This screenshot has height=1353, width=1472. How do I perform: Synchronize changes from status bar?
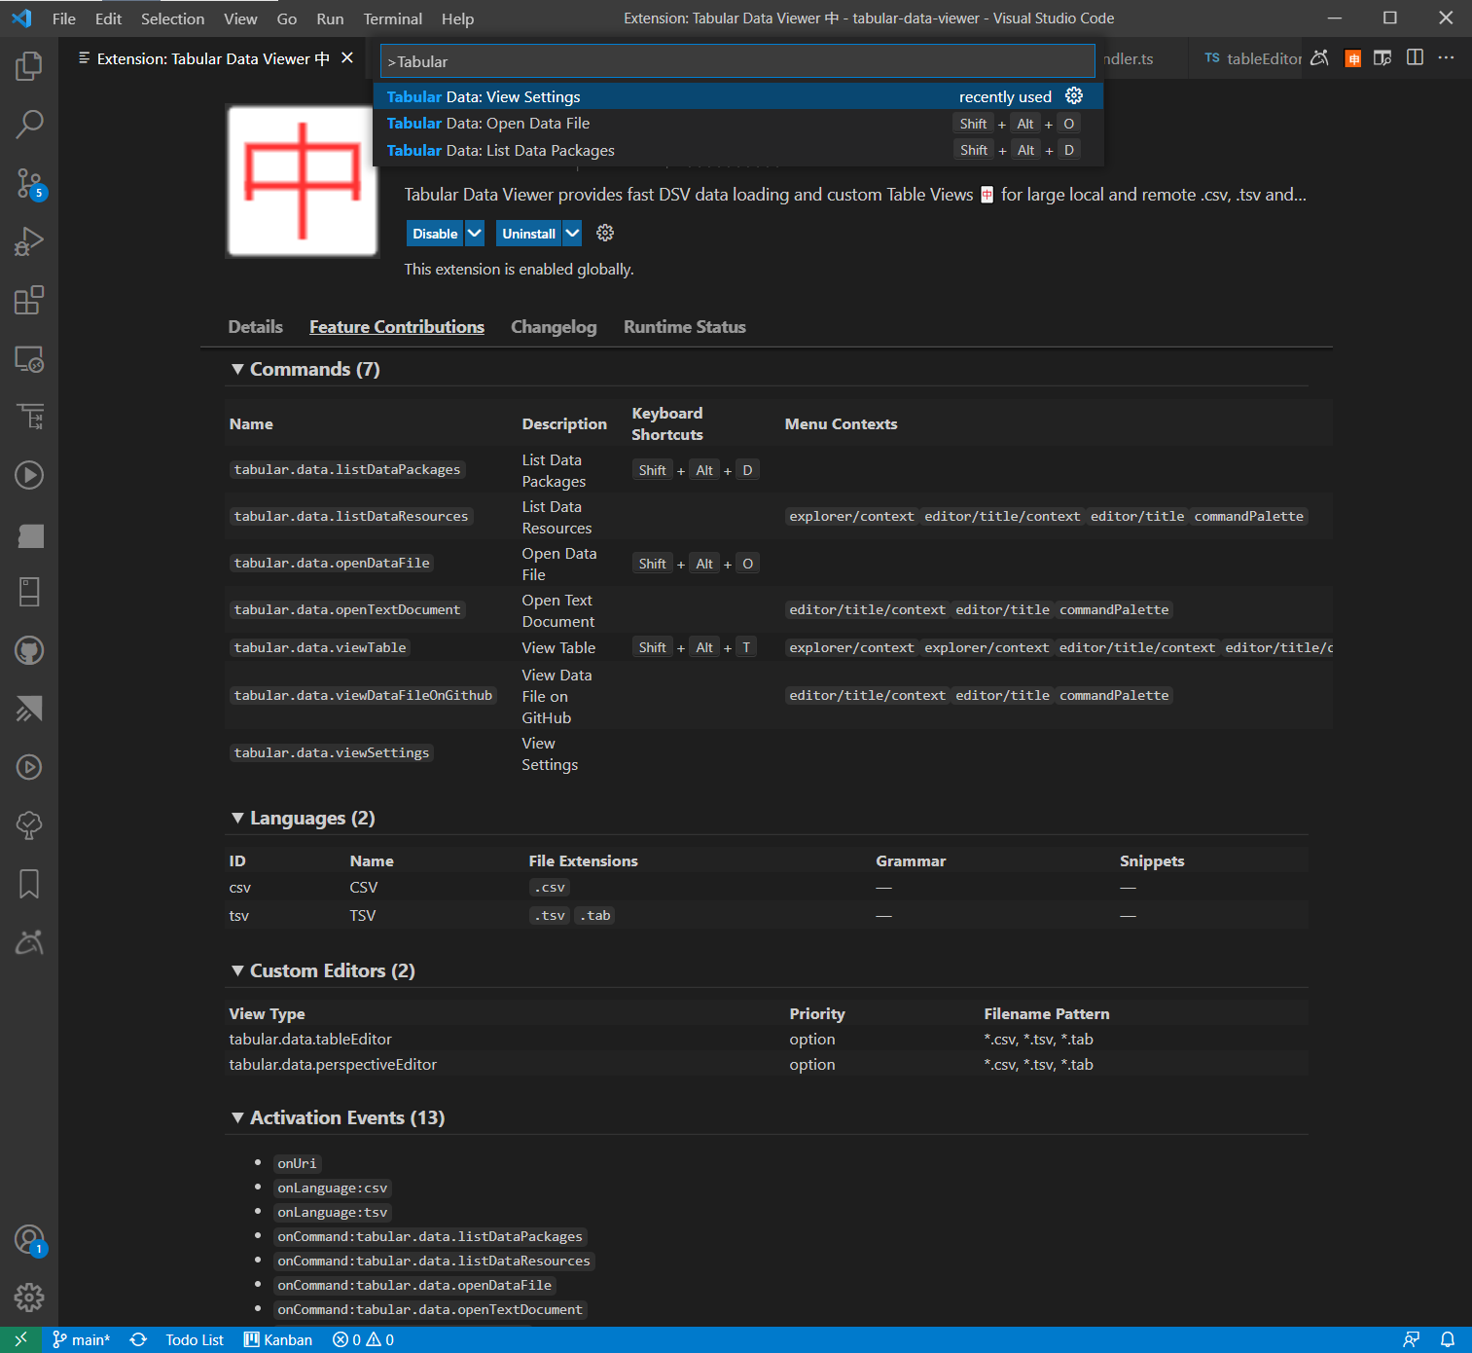(x=138, y=1339)
